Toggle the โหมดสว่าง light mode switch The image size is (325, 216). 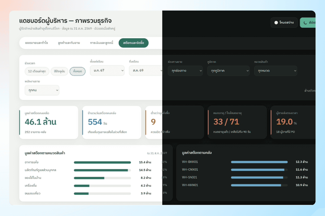pos(284,23)
